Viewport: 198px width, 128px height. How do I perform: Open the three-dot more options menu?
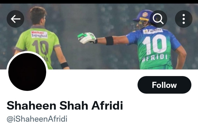pos(184,19)
